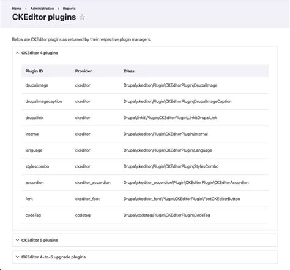The width and height of the screenshot is (290, 270).
Task: Select the drupalimage plugin ID cell
Action: click(37, 85)
